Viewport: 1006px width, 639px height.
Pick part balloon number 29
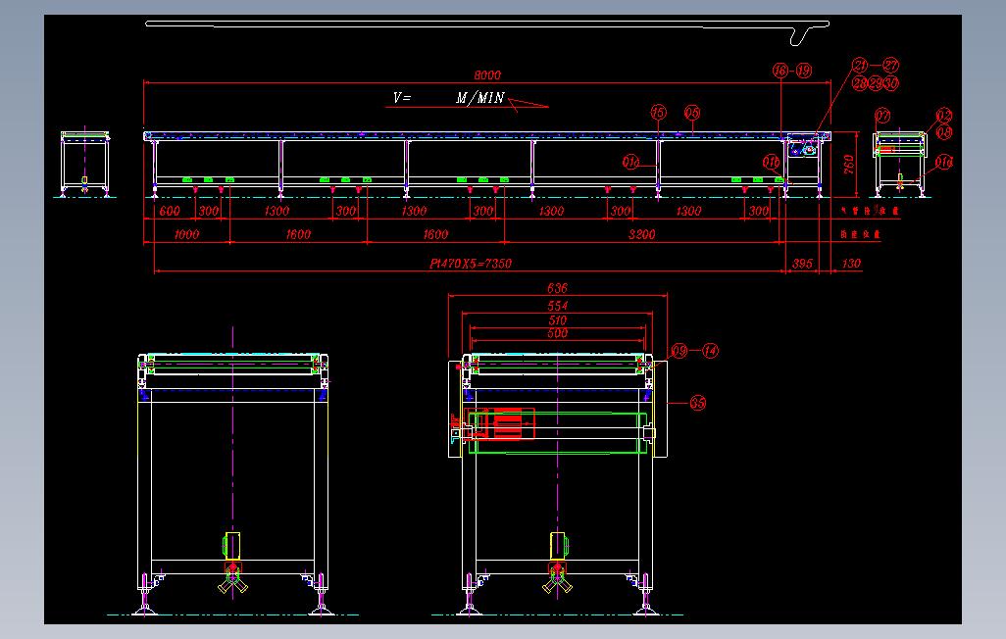click(x=876, y=82)
